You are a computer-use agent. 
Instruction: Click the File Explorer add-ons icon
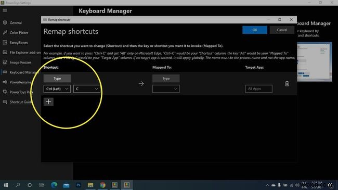(5, 52)
